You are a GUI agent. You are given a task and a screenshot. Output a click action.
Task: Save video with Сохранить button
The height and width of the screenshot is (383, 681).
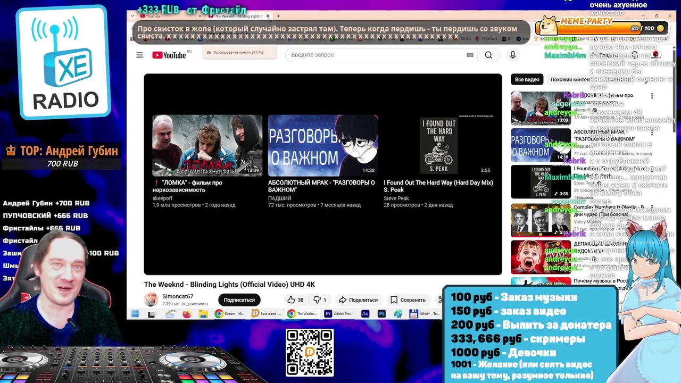(x=408, y=300)
